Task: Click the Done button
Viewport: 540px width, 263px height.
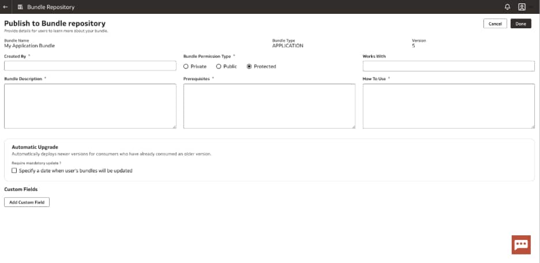Action: pyautogui.click(x=521, y=24)
